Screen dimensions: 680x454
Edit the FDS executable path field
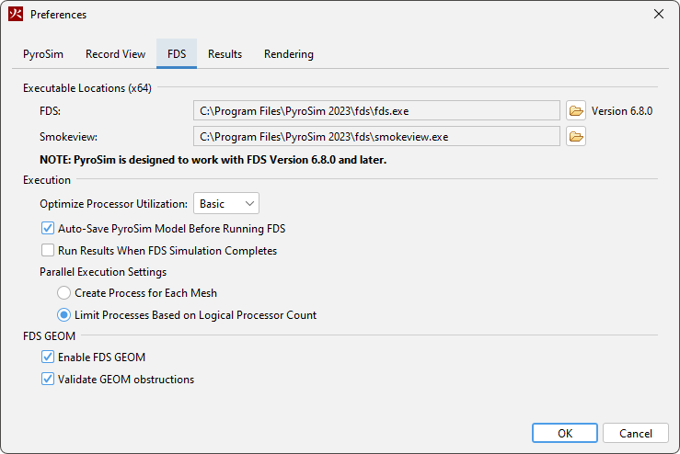click(x=376, y=111)
